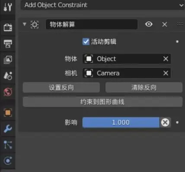Click the 清除反向 button
This screenshot has width=185, height=172.
(144, 88)
